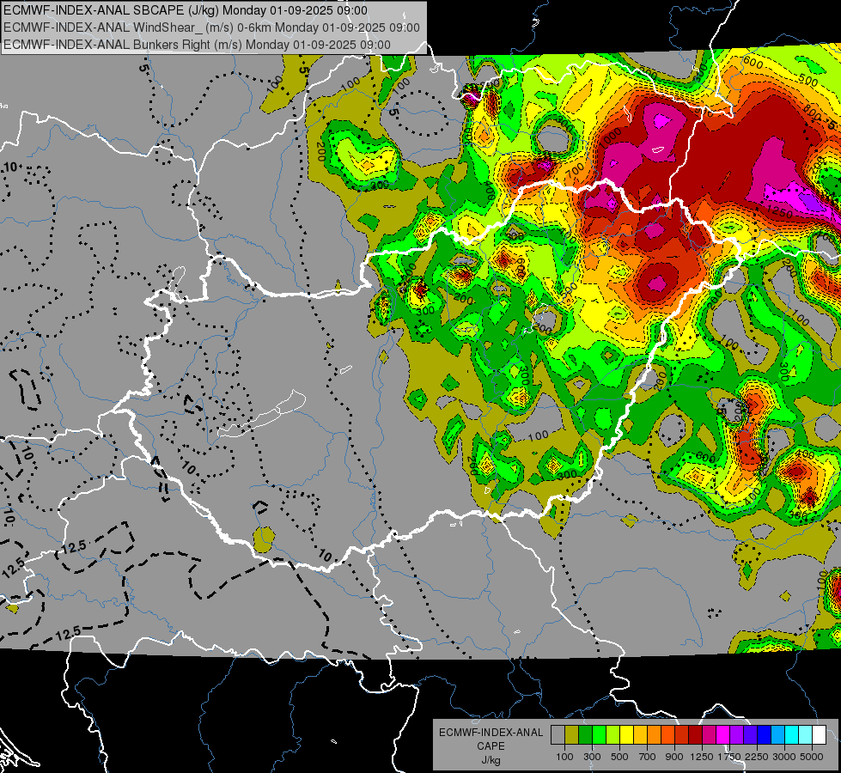The width and height of the screenshot is (841, 773).
Task: Pick the cyan swatch right of 3000
Action: (x=792, y=734)
